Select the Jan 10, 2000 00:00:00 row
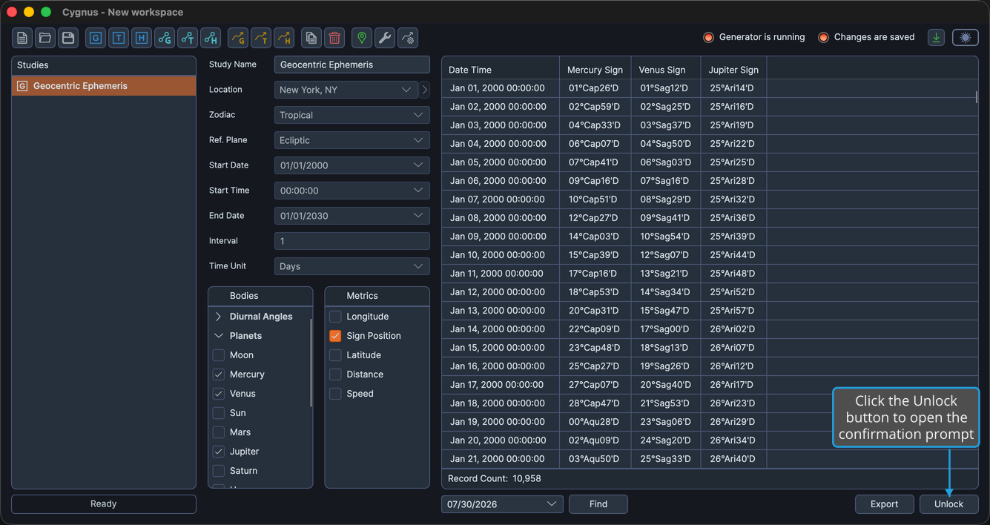The width and height of the screenshot is (990, 525). coord(710,255)
